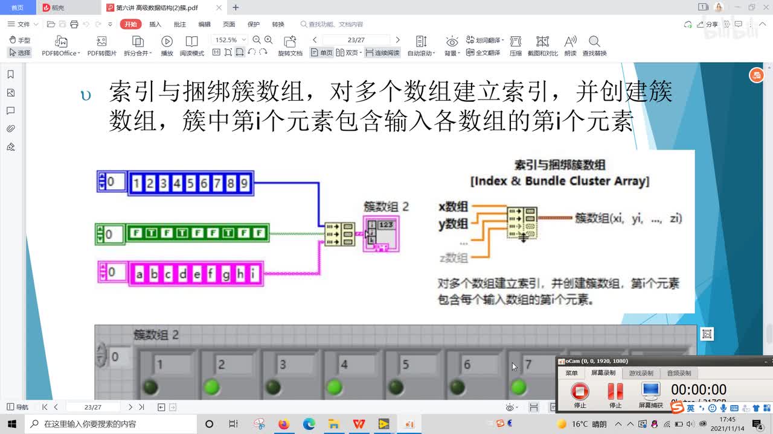The width and height of the screenshot is (773, 434).
Task: Open the Windows Start menu
Action: (x=12, y=424)
